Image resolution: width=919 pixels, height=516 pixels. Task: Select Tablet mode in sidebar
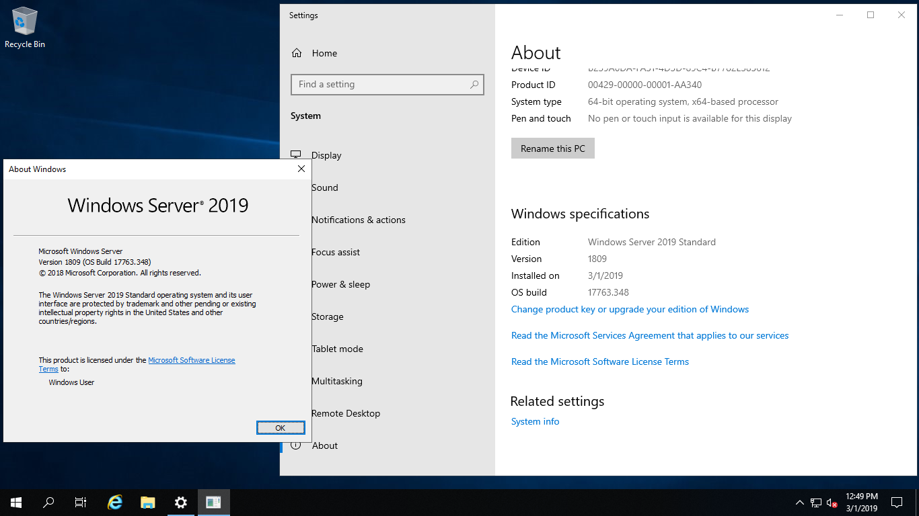(x=338, y=349)
